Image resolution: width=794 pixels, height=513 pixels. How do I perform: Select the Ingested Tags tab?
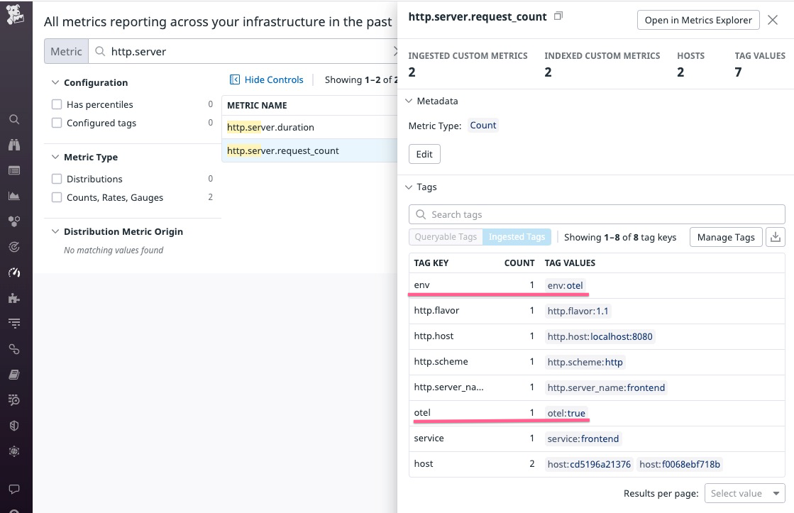(517, 237)
